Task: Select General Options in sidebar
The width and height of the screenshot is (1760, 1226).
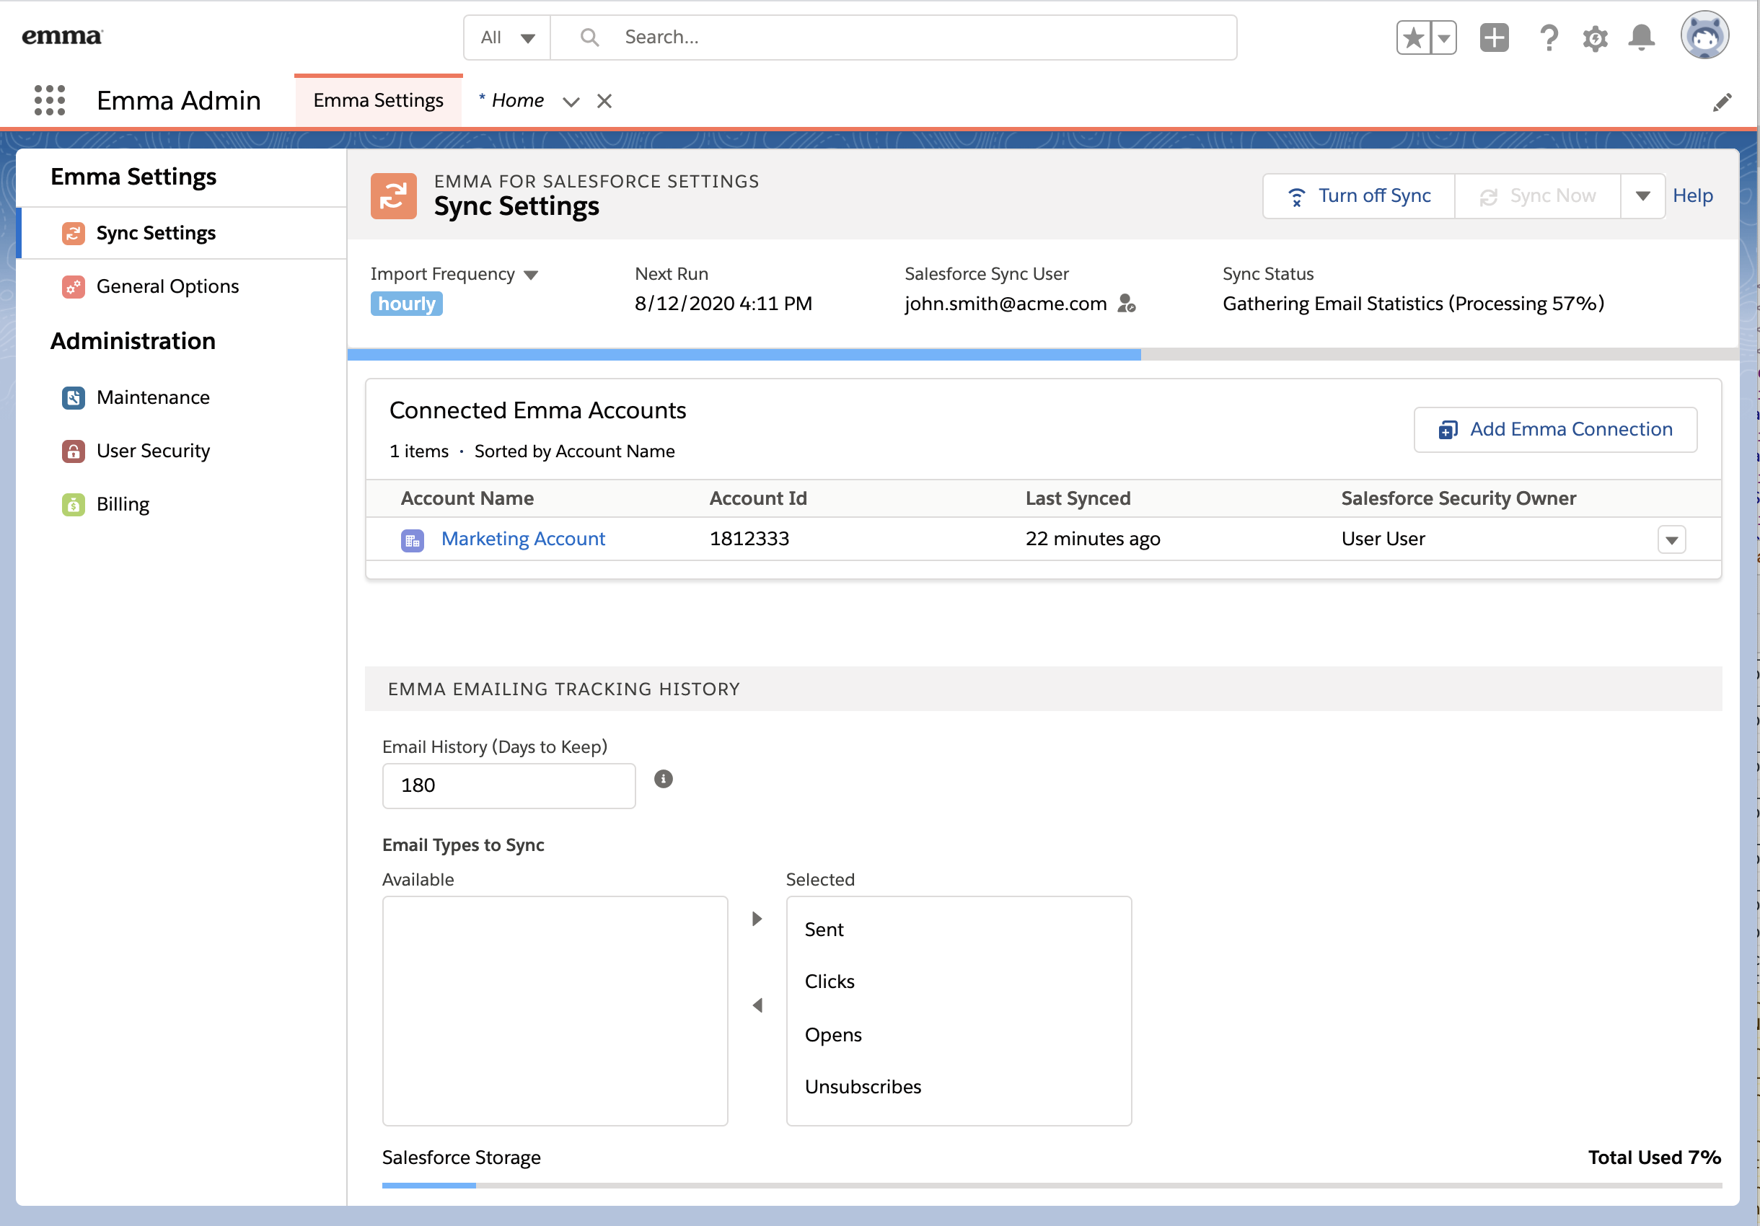Action: click(x=167, y=286)
